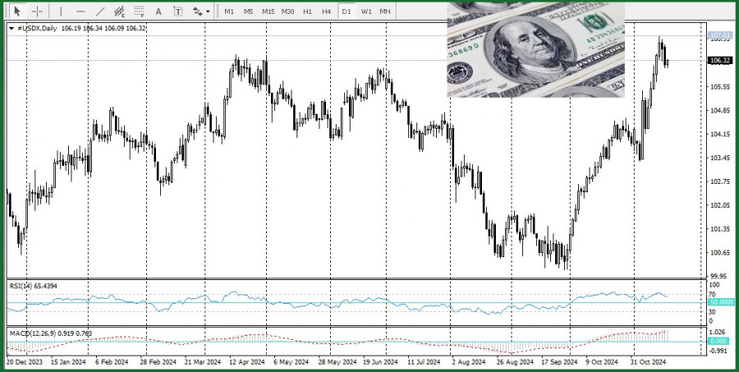Switch to H1 timeframe
Image resolution: width=739 pixels, height=372 pixels.
click(x=307, y=11)
